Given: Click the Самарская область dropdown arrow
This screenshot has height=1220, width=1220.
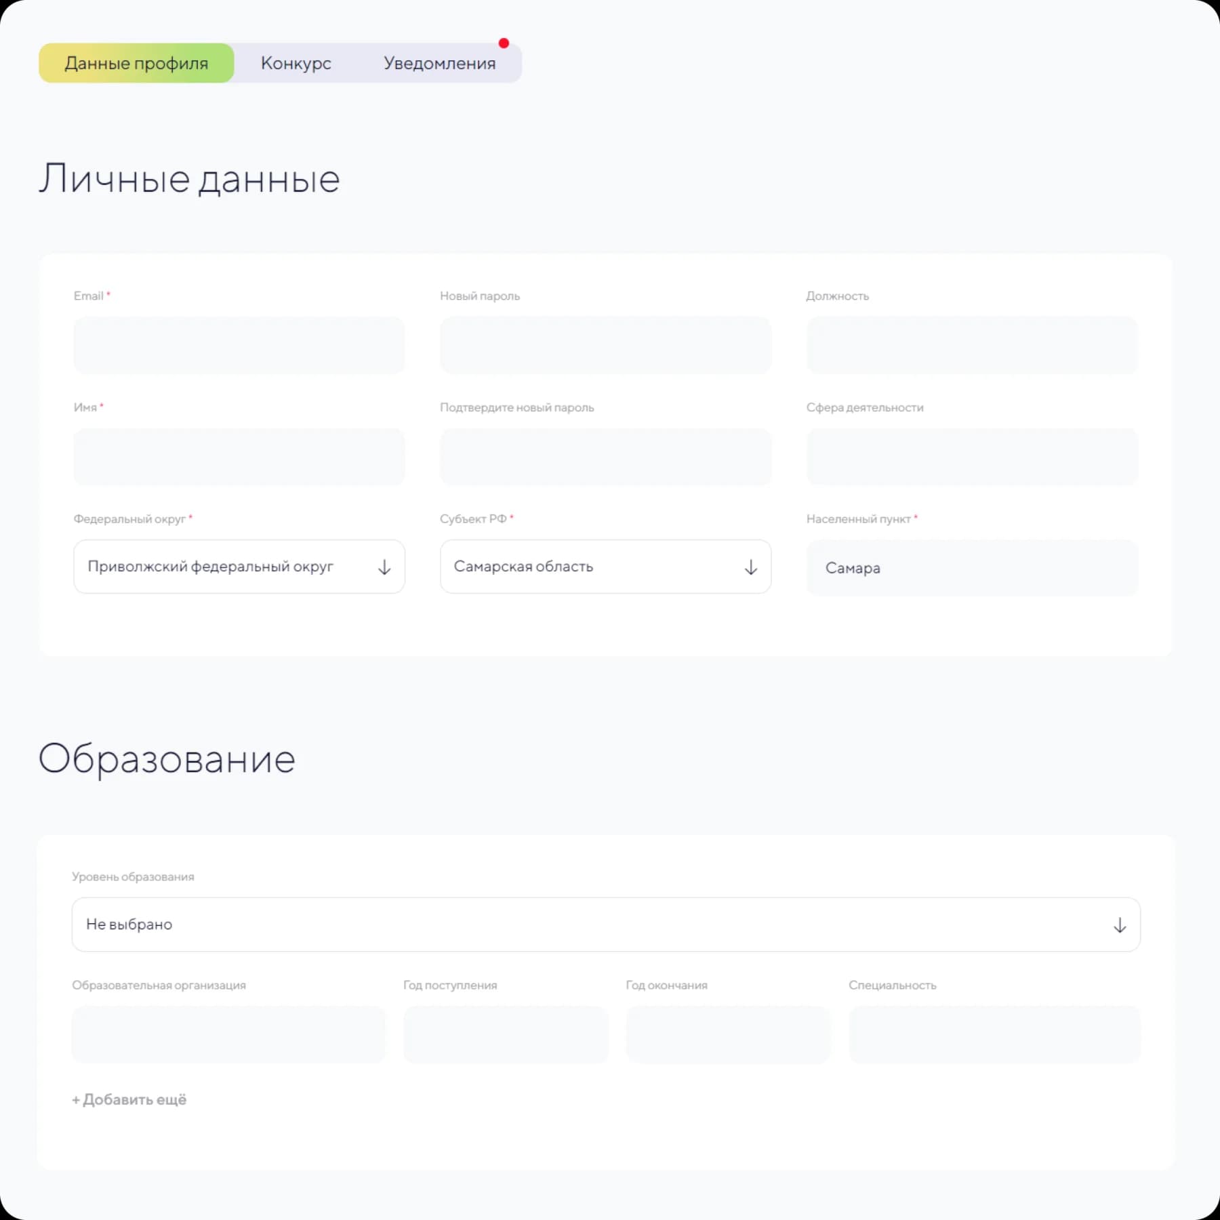Looking at the screenshot, I should click(x=751, y=567).
